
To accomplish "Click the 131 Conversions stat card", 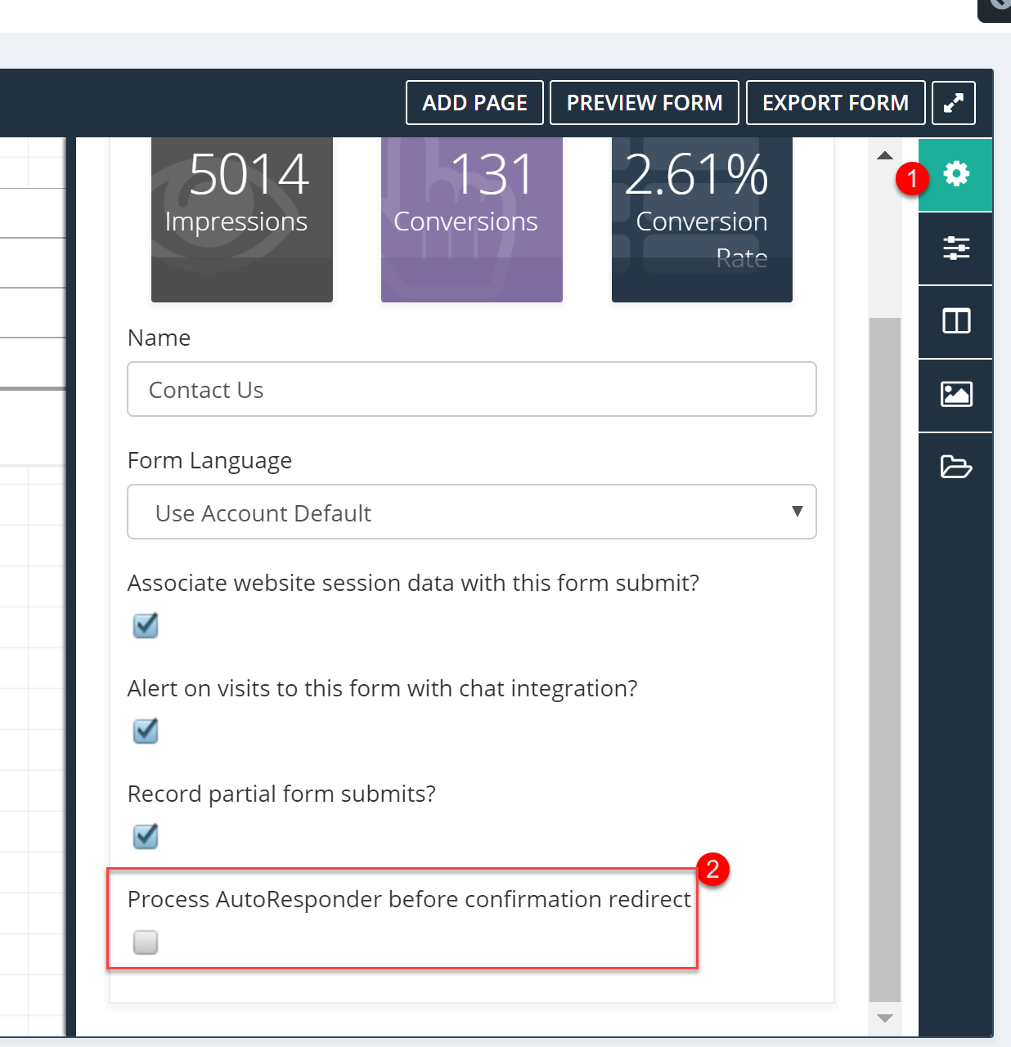I will click(472, 219).
